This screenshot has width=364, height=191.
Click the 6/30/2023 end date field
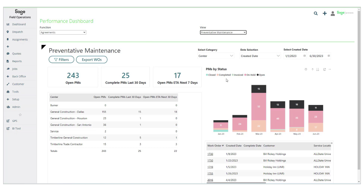tap(317, 56)
